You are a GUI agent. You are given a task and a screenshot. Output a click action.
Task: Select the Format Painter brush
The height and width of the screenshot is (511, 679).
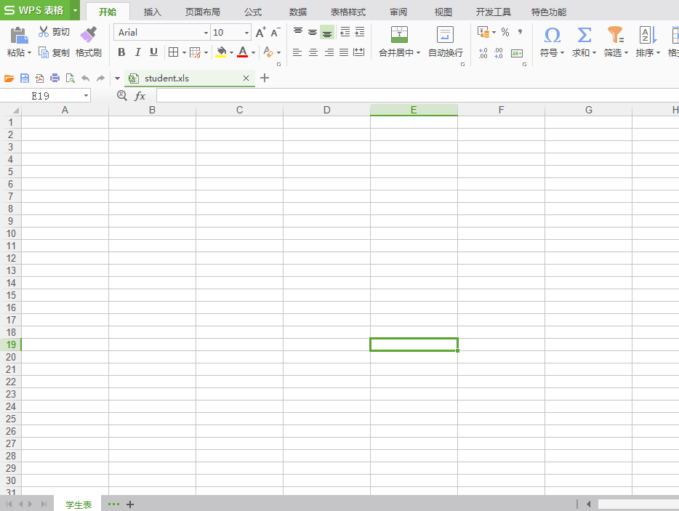coord(89,35)
